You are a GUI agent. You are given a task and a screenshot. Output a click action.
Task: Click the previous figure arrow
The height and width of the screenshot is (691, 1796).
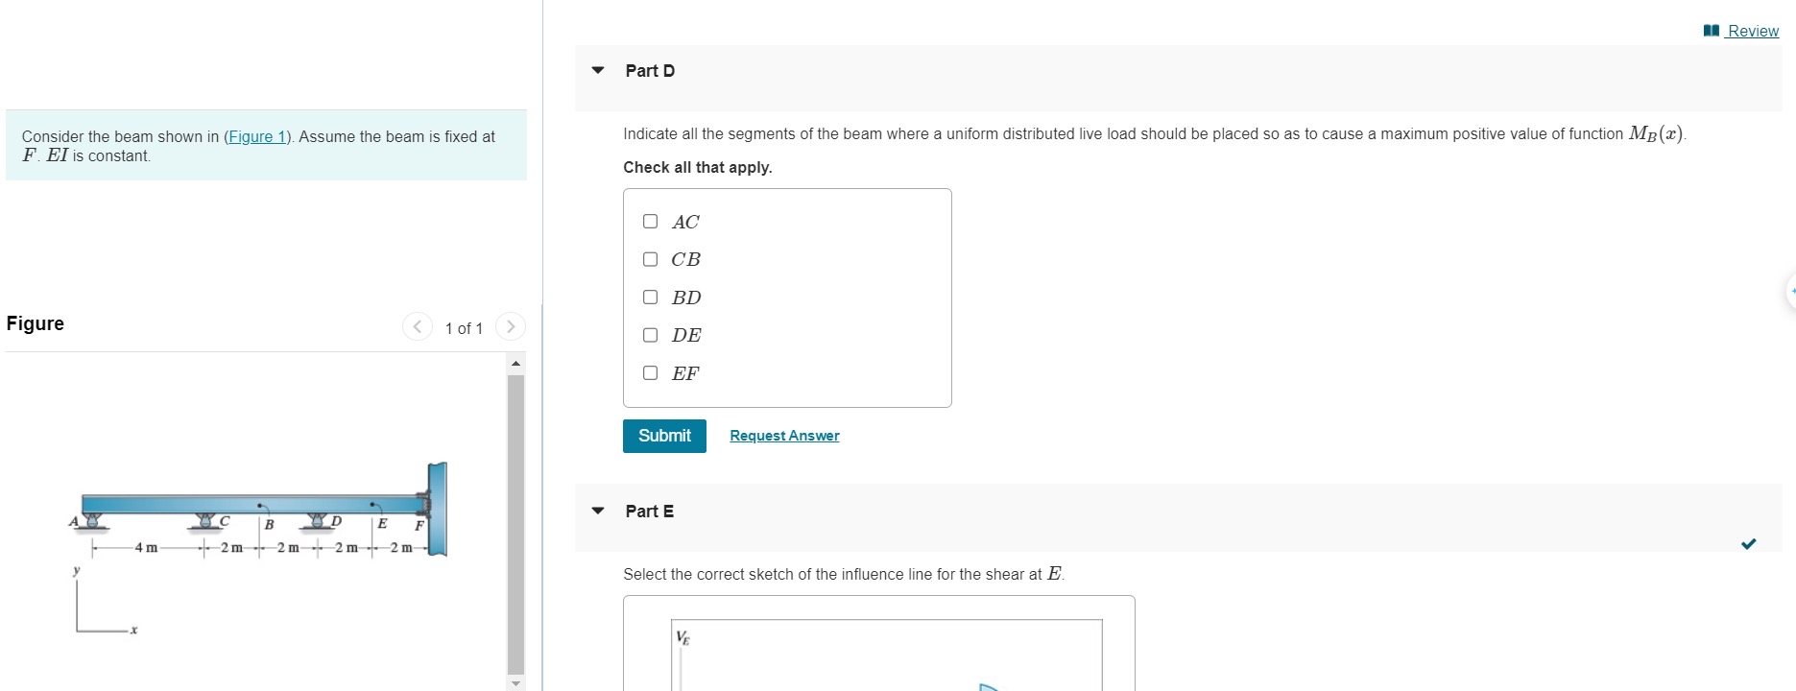point(417,326)
